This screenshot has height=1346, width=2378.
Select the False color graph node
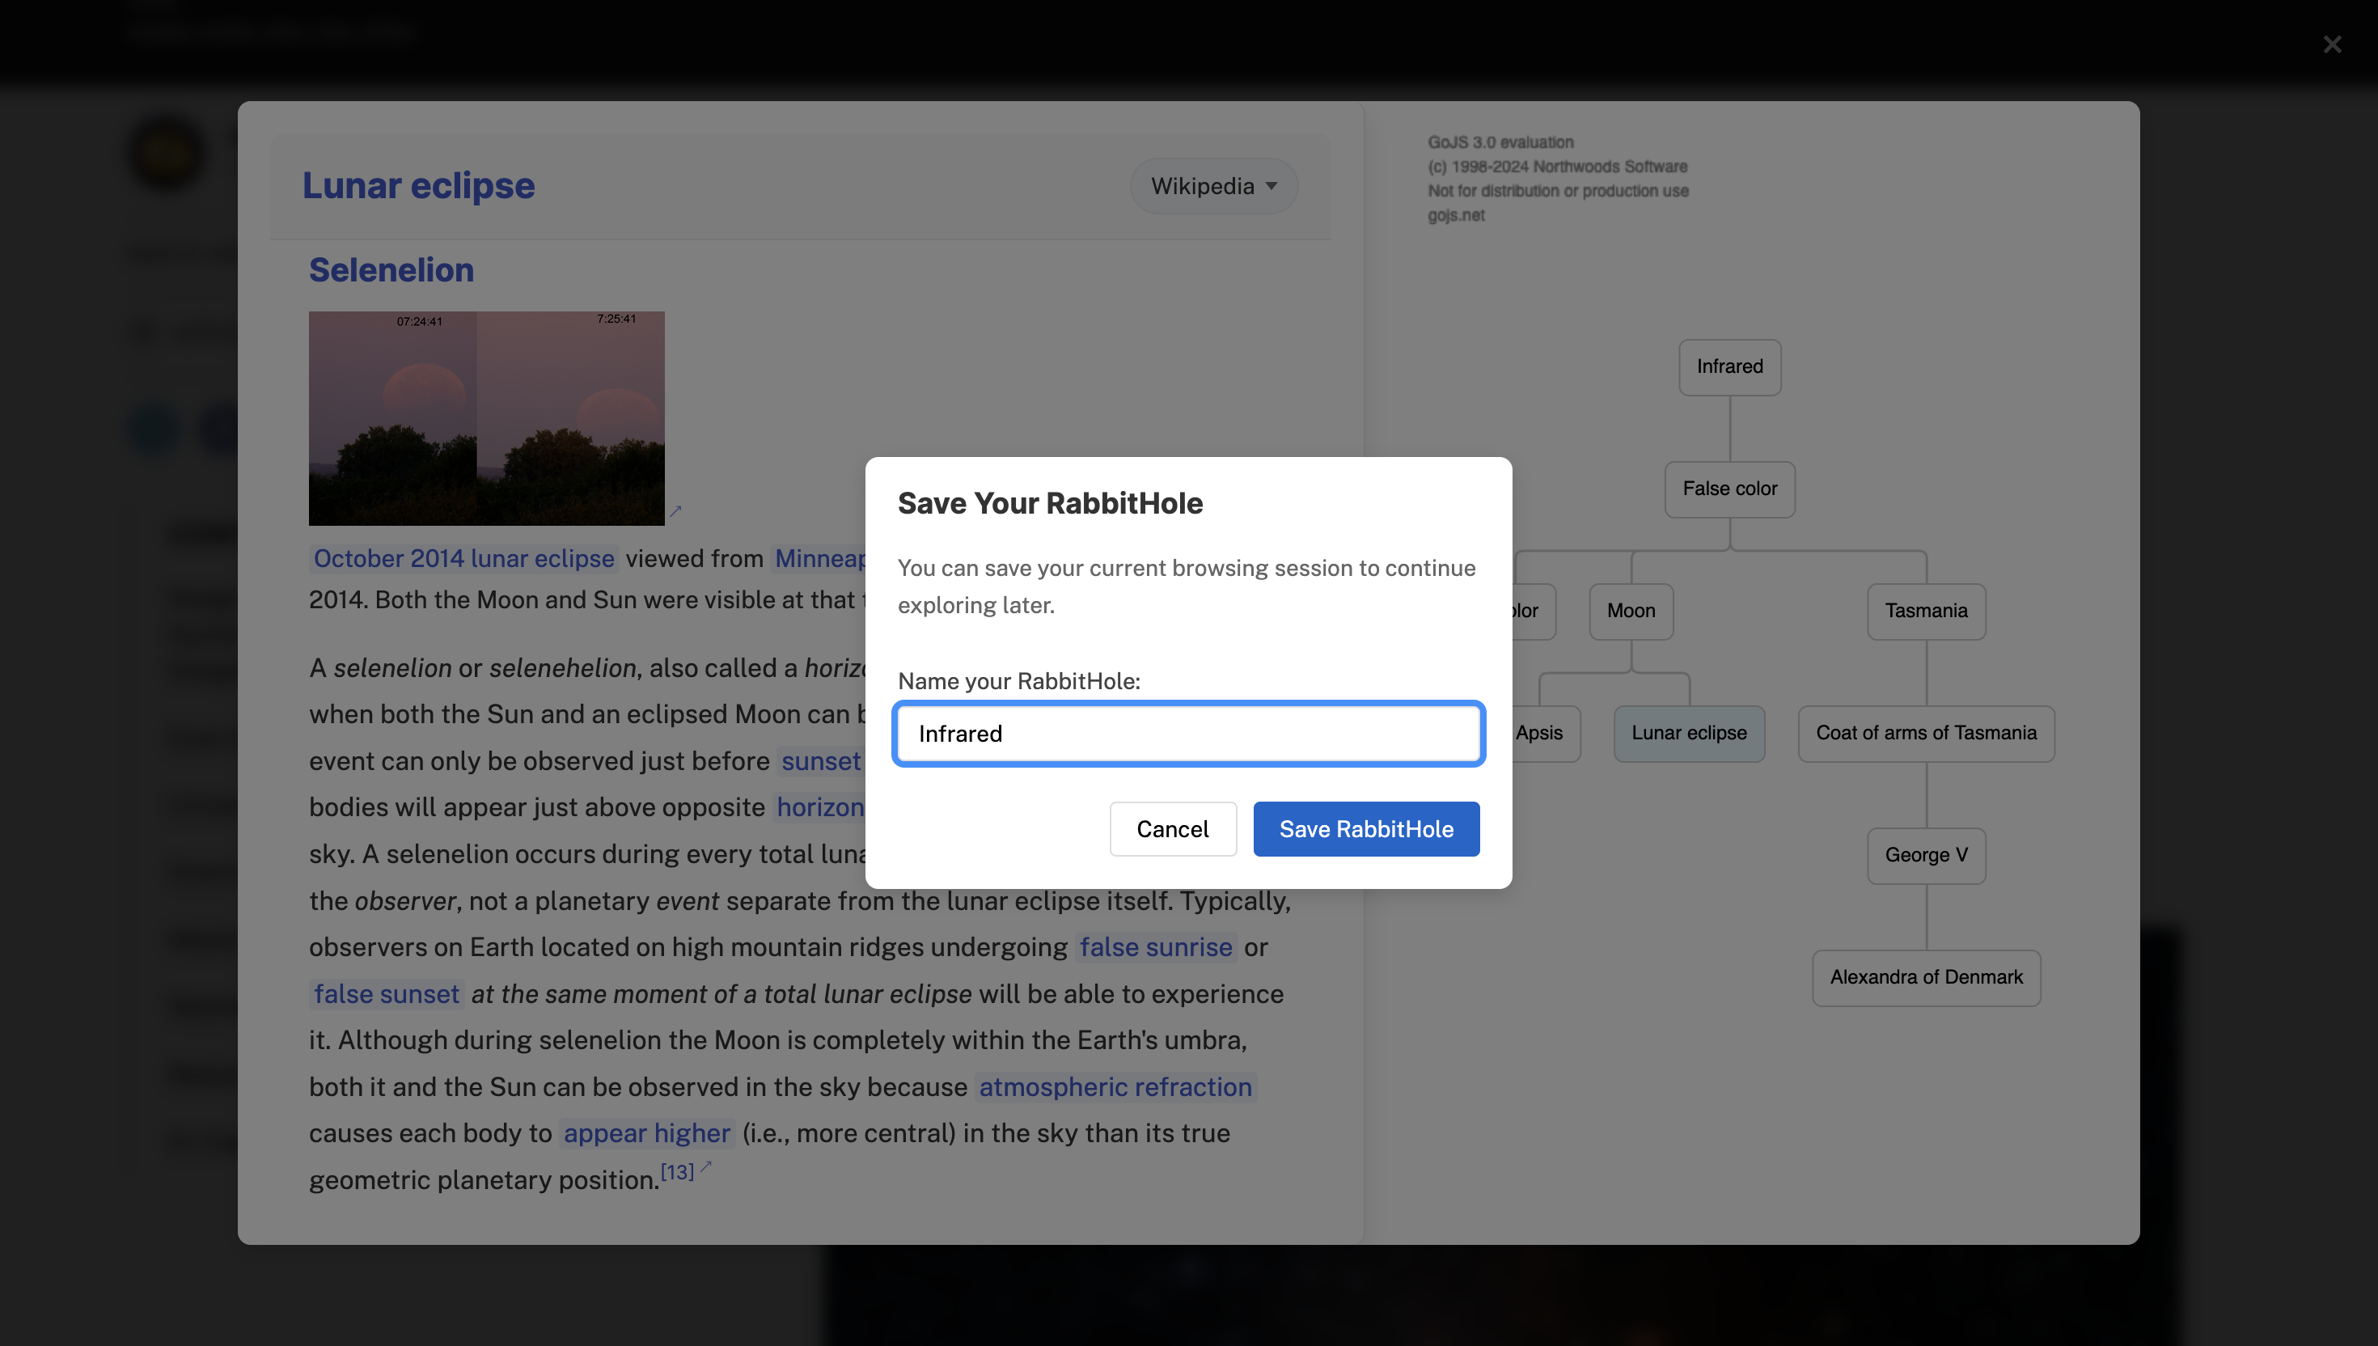click(x=1728, y=489)
